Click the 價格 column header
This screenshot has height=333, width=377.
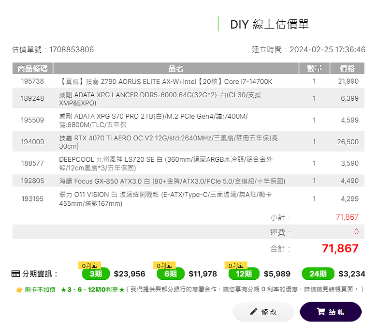tap(347, 69)
